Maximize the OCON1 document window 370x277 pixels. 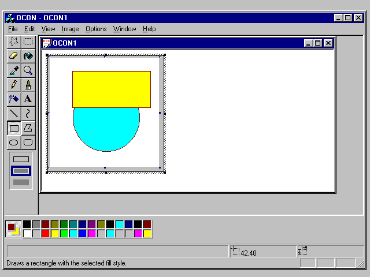318,43
